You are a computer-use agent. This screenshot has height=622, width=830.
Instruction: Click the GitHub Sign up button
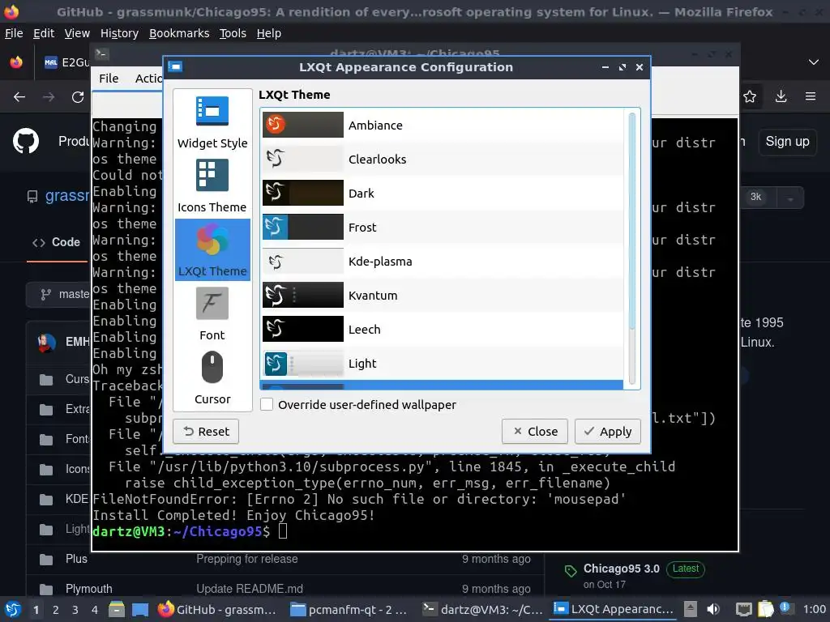pos(787,142)
